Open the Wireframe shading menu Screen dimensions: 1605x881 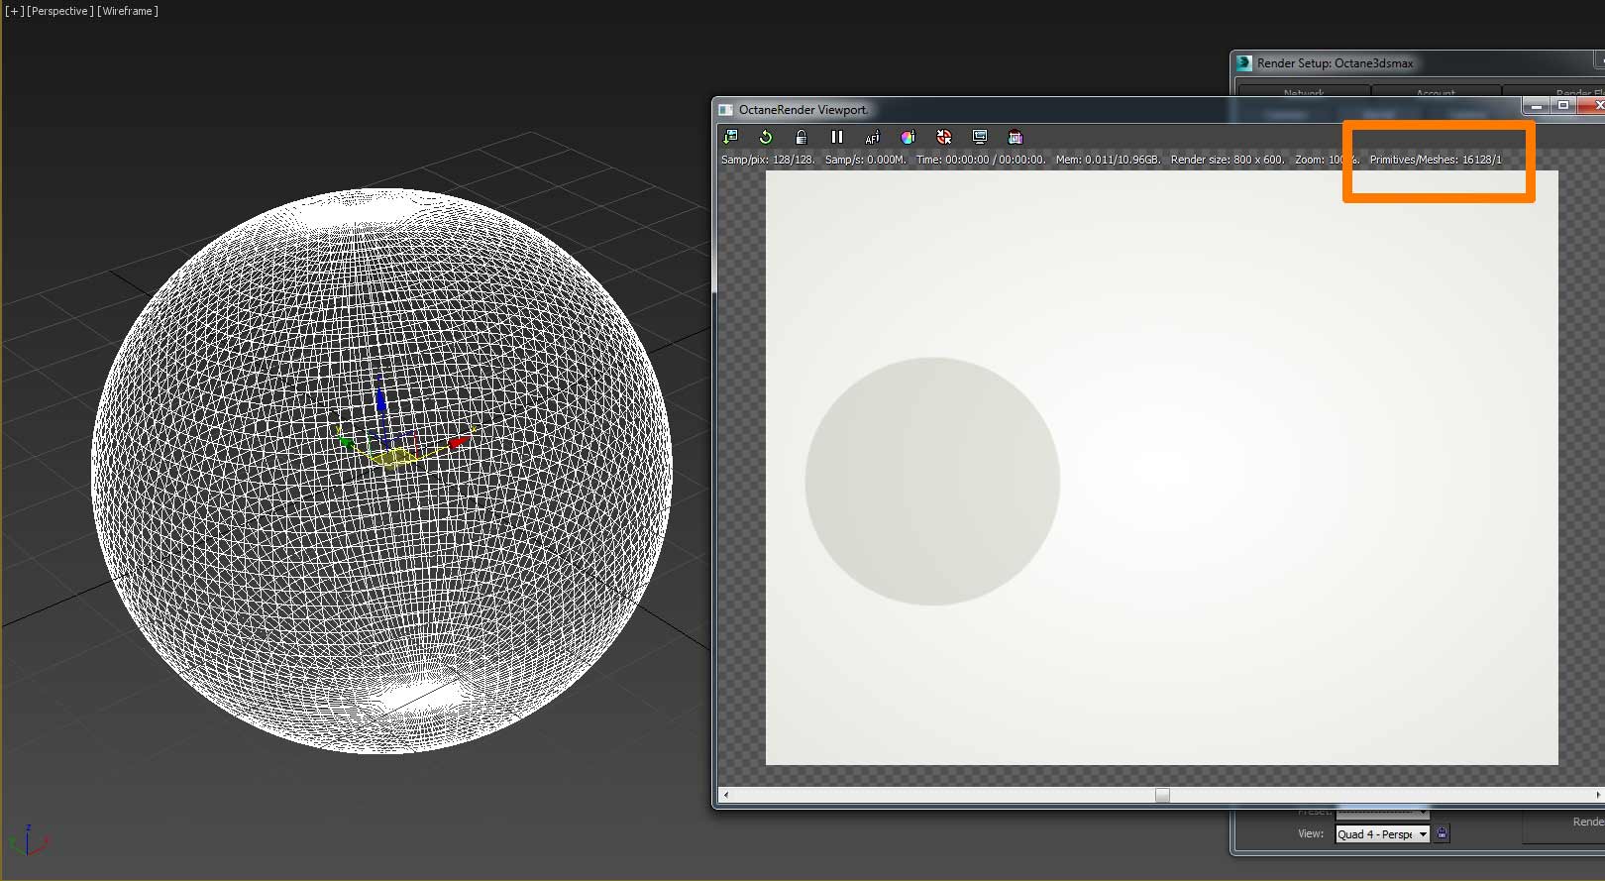(x=128, y=11)
